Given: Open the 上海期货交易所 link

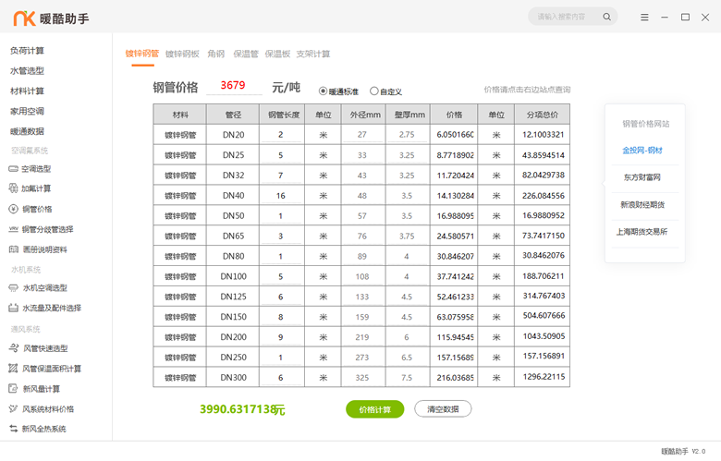Looking at the screenshot, I should (642, 232).
